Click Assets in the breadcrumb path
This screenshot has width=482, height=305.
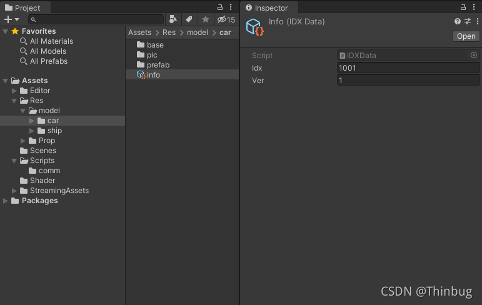click(x=139, y=32)
